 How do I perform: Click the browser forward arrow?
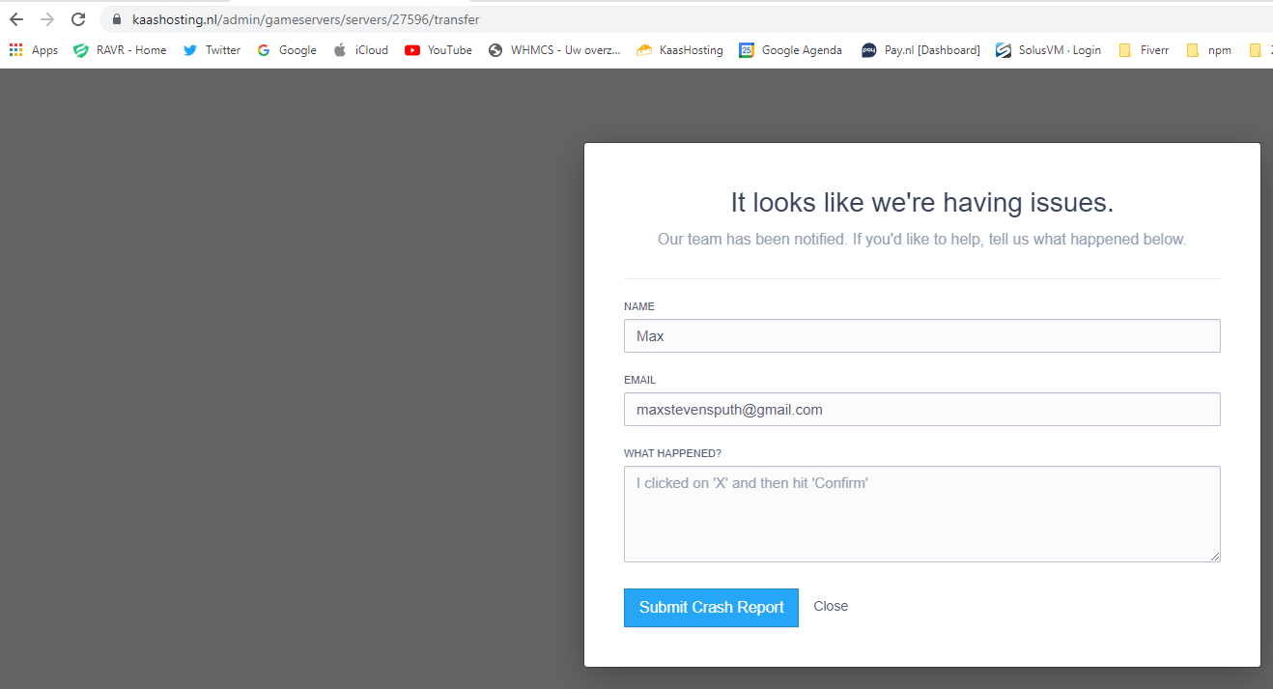(x=47, y=19)
